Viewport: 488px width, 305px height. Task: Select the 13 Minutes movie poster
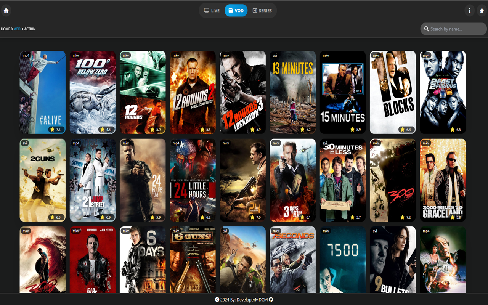tap(293, 92)
